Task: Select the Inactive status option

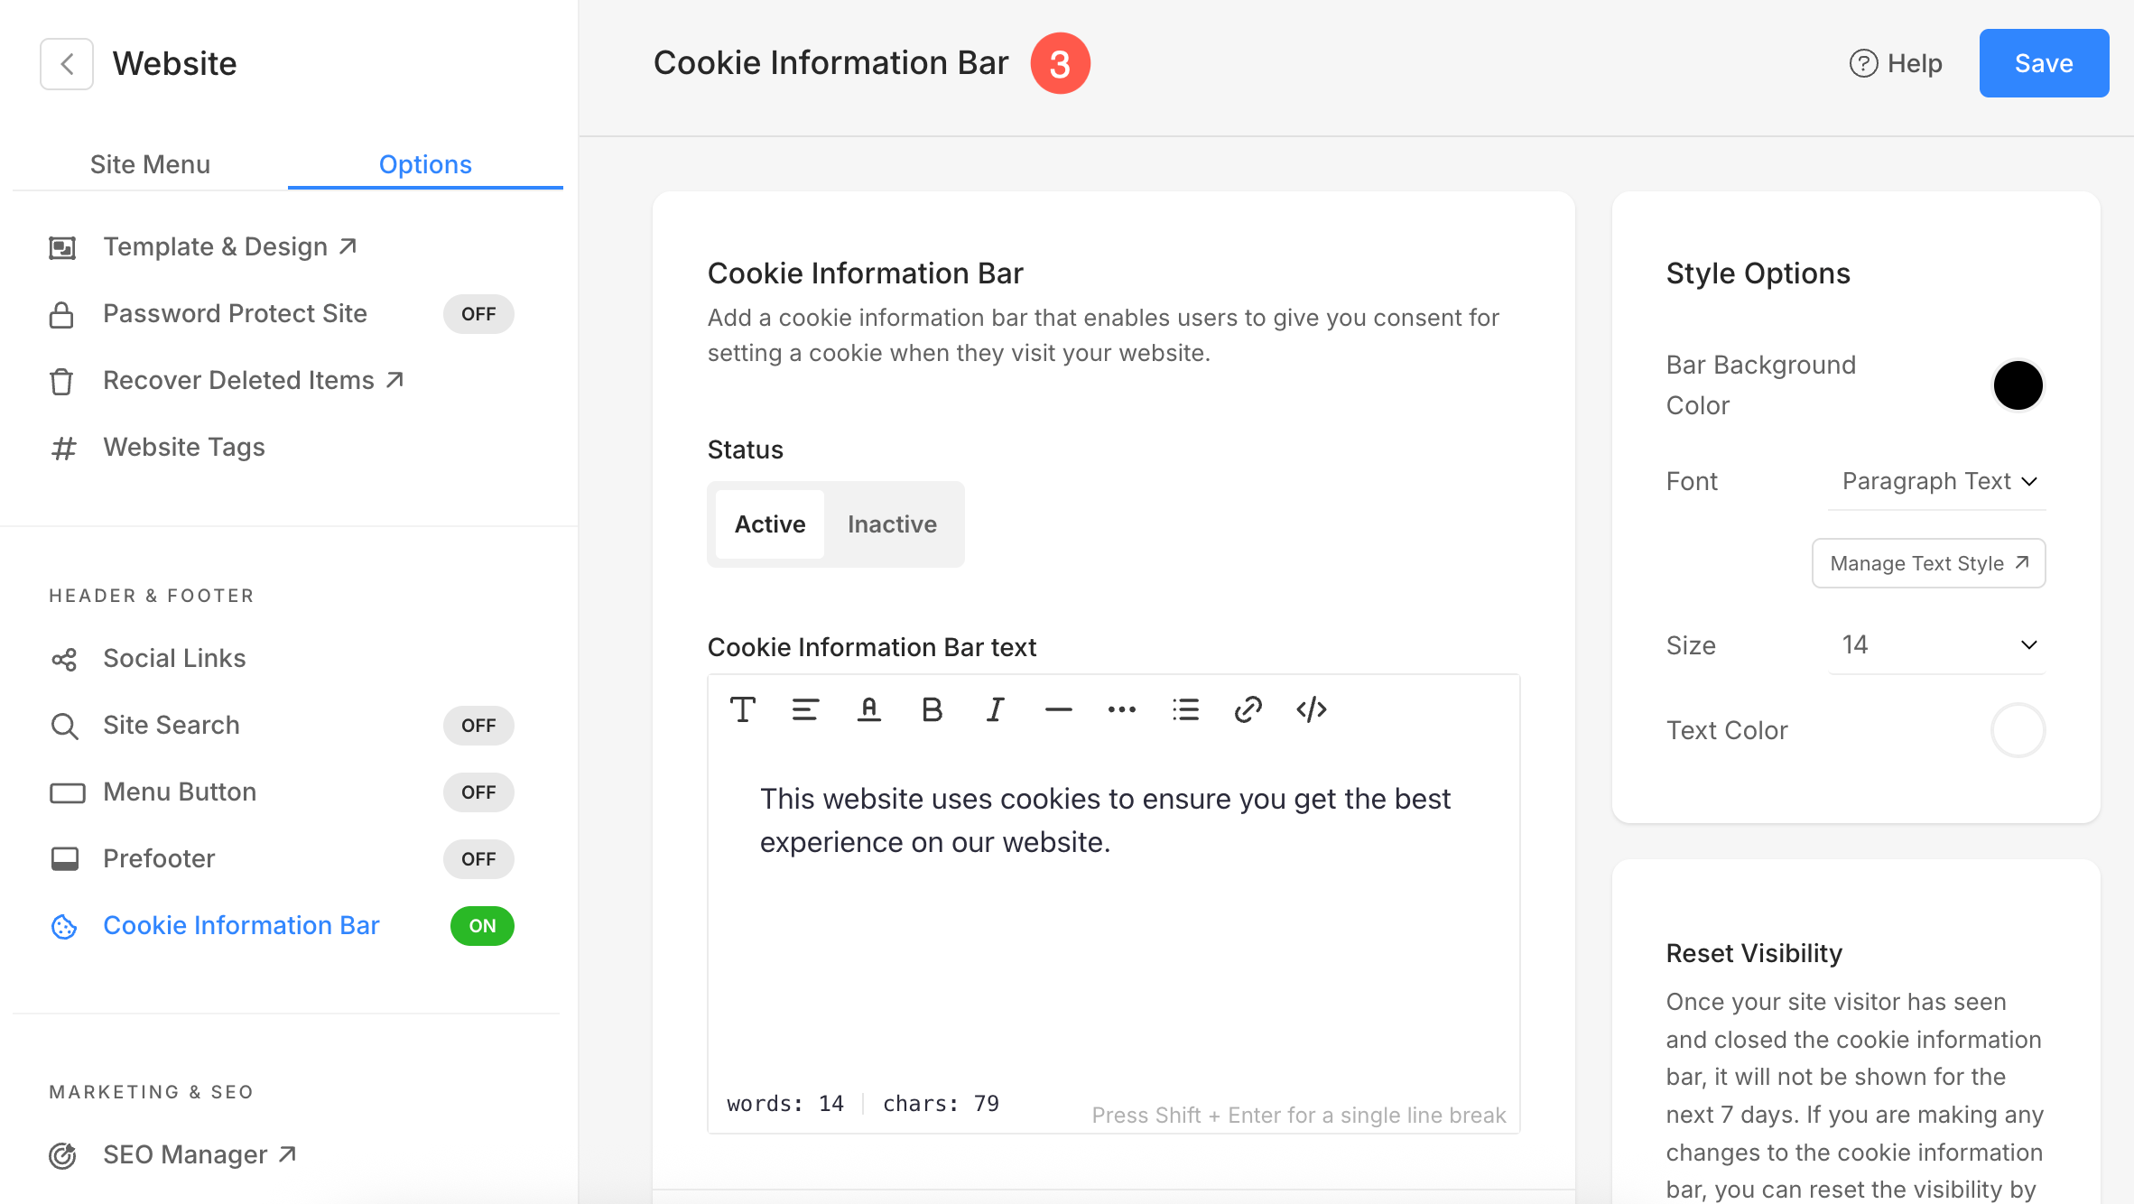Action: point(892,524)
